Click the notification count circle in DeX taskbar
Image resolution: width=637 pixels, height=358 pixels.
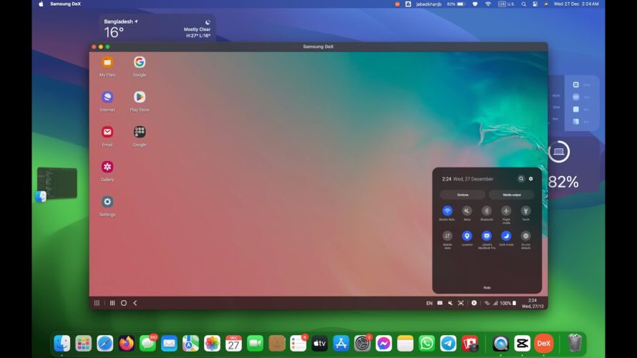(474, 303)
